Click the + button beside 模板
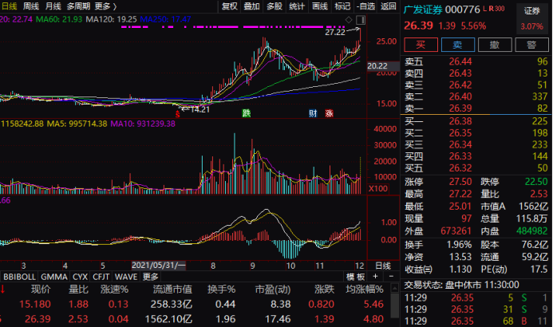Viewport: 553px width, 327px height. click(375, 277)
